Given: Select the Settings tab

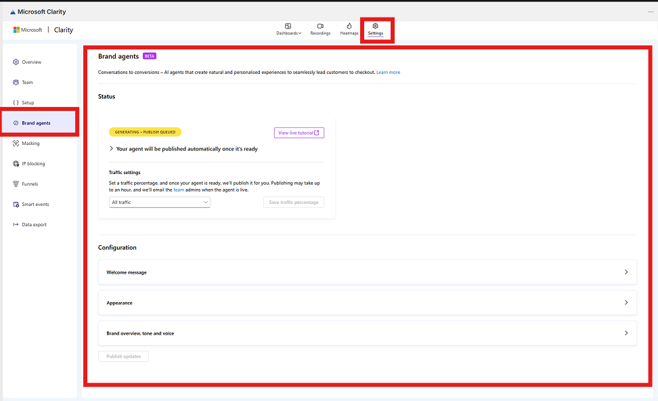Looking at the screenshot, I should (376, 29).
